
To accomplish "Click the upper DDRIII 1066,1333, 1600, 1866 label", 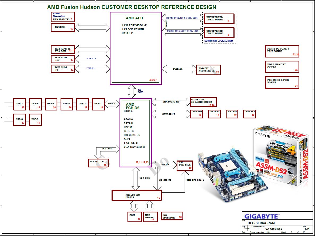I will click(182, 18).
